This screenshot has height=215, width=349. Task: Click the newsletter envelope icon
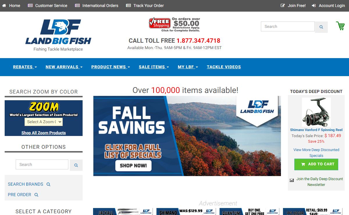click(292, 180)
